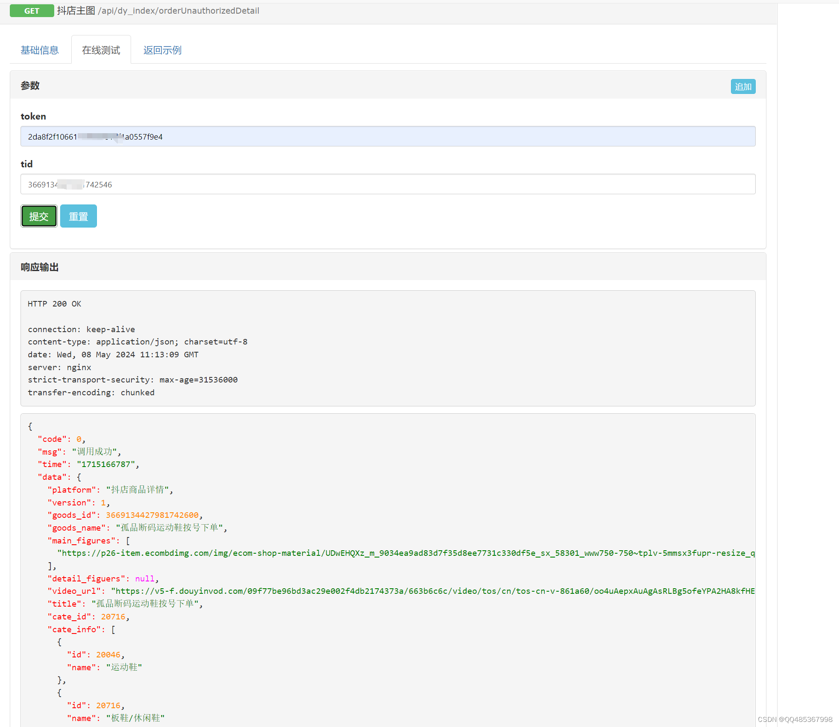
Task: Click the detail_figuers null value
Action: 144,579
